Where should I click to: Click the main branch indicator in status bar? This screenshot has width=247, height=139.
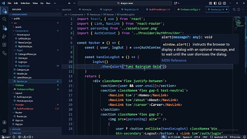pyautogui.click(x=6, y=137)
